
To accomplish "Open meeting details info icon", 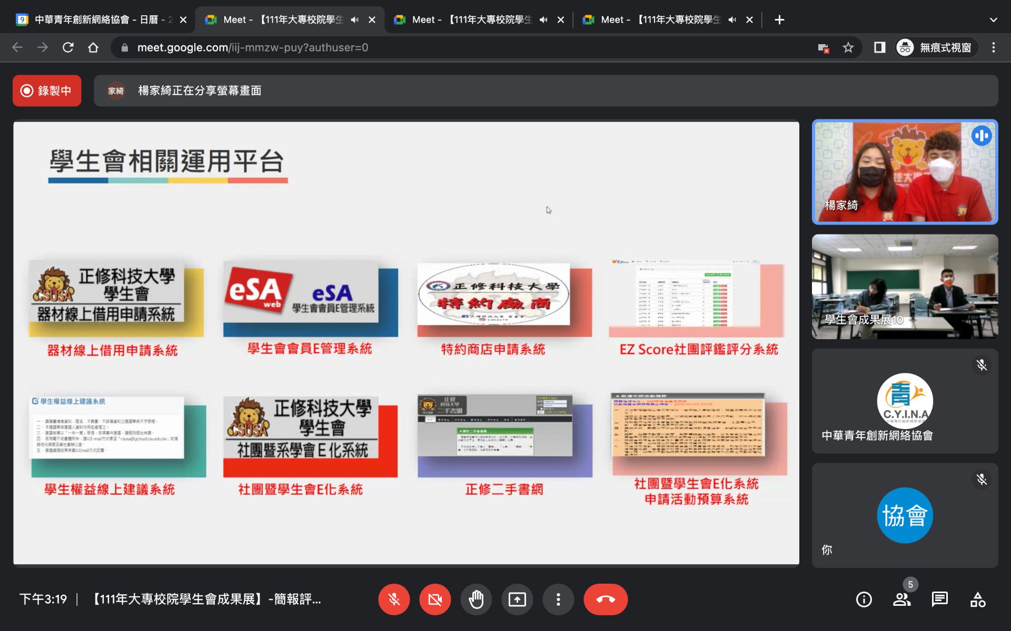I will coord(864,599).
